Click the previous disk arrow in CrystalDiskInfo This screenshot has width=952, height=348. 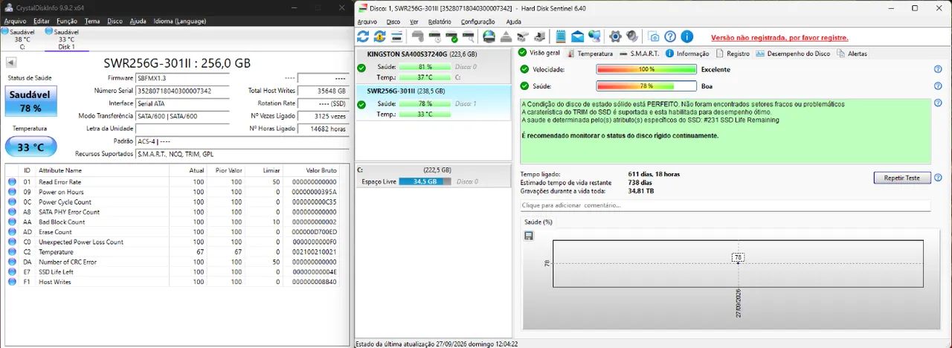[11, 63]
